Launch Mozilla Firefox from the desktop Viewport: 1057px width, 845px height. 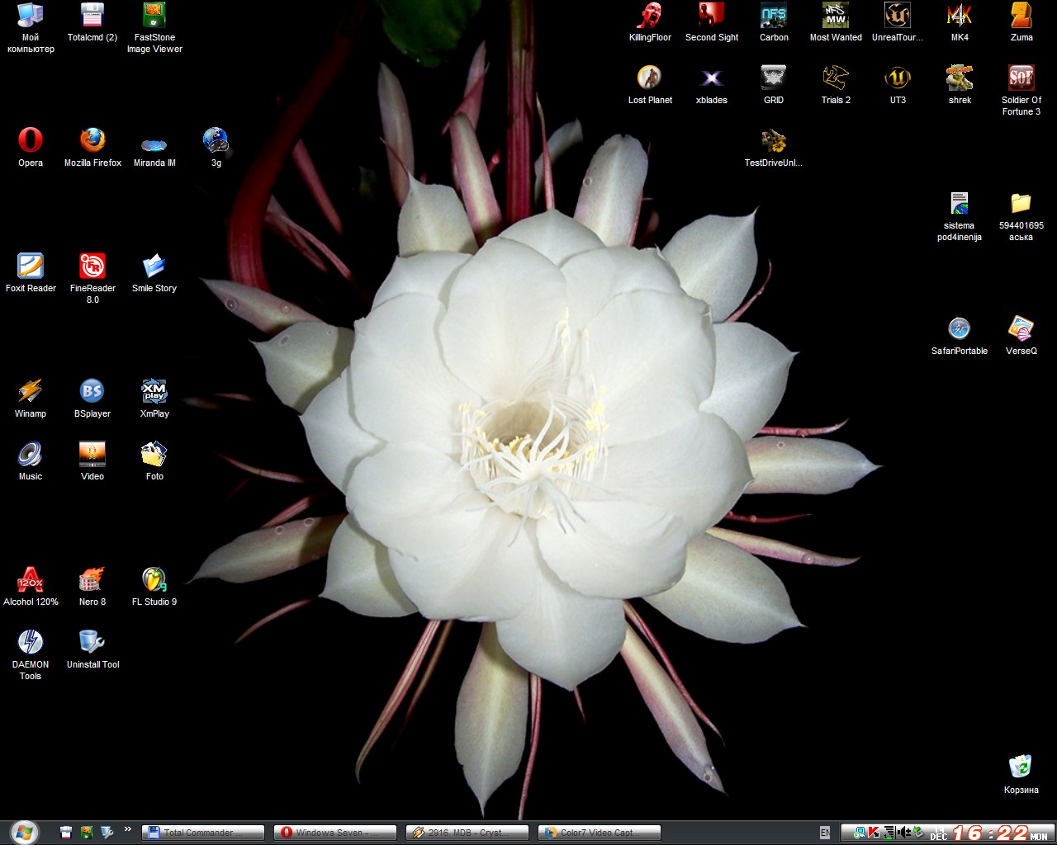(x=92, y=141)
